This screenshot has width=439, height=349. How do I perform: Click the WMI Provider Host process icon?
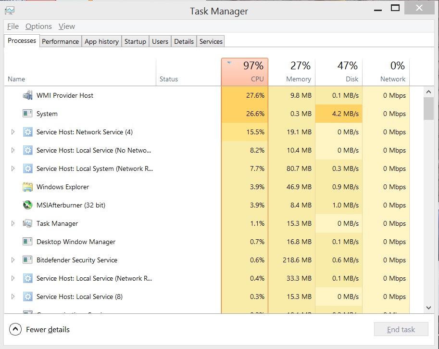pos(27,95)
